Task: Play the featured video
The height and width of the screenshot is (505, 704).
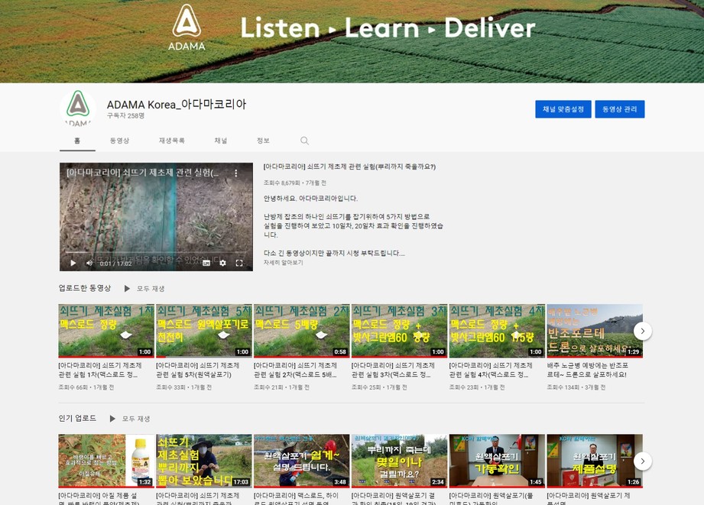Action: [73, 263]
